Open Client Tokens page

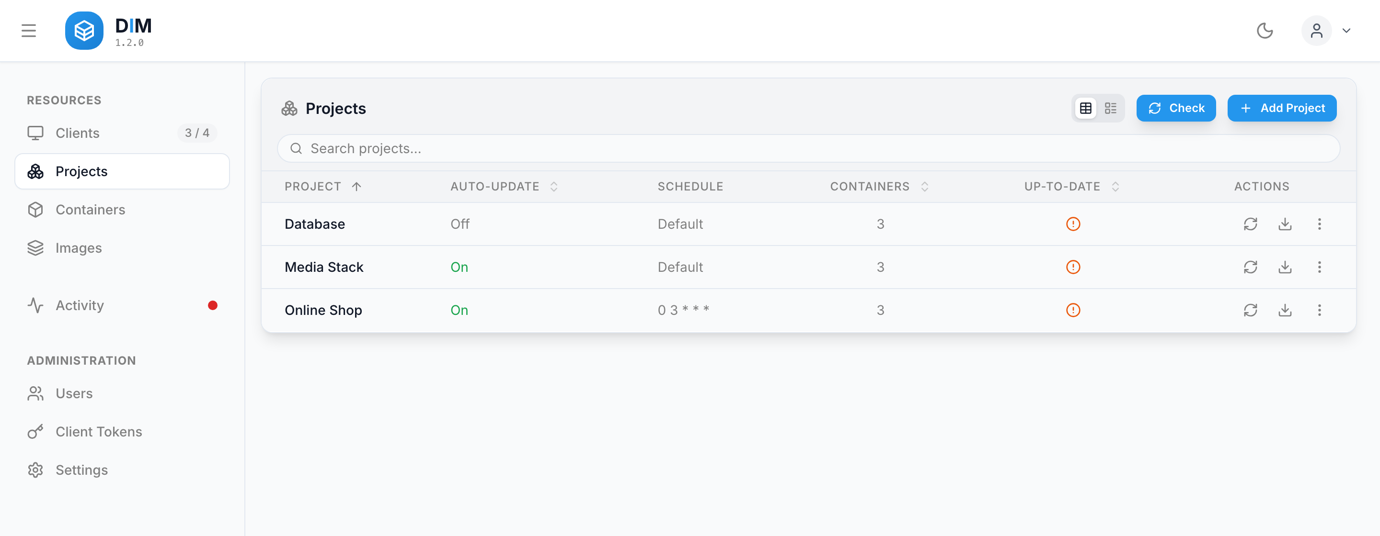click(122, 432)
